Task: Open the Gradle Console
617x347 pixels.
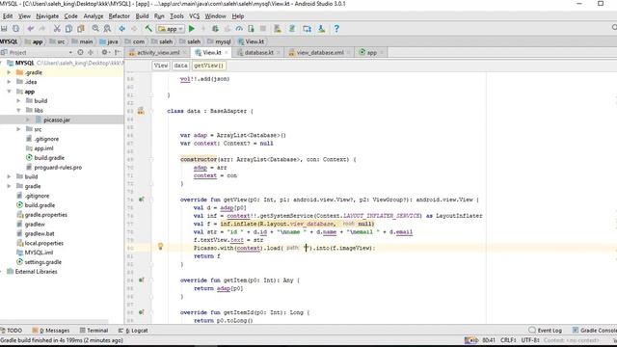Action: pos(595,331)
